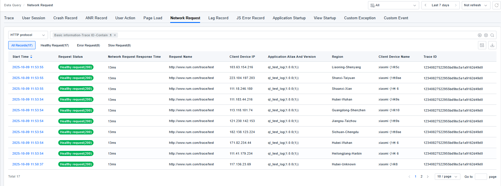Add a filter condition with plus icon
This screenshot has width=501, height=186.
pos(480,35)
